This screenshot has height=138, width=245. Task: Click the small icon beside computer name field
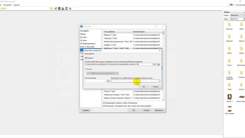pos(108,81)
